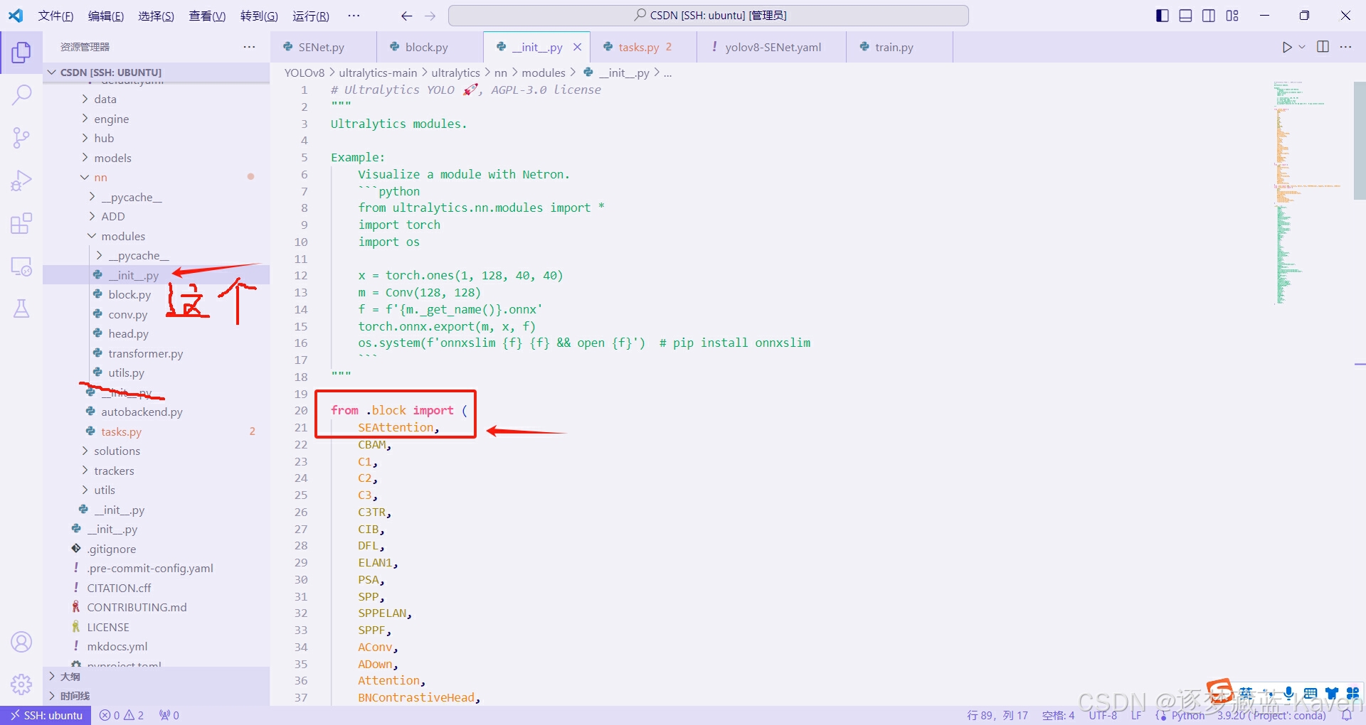The height and width of the screenshot is (725, 1366).
Task: Toggle the bottom panel layout icon
Action: tap(1185, 16)
